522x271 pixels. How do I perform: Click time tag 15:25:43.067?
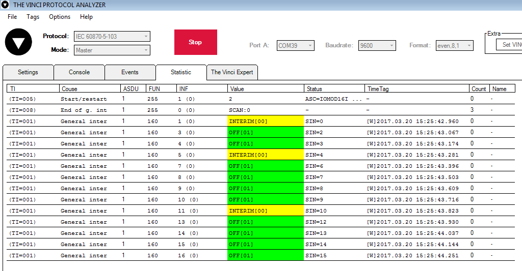tap(413, 133)
